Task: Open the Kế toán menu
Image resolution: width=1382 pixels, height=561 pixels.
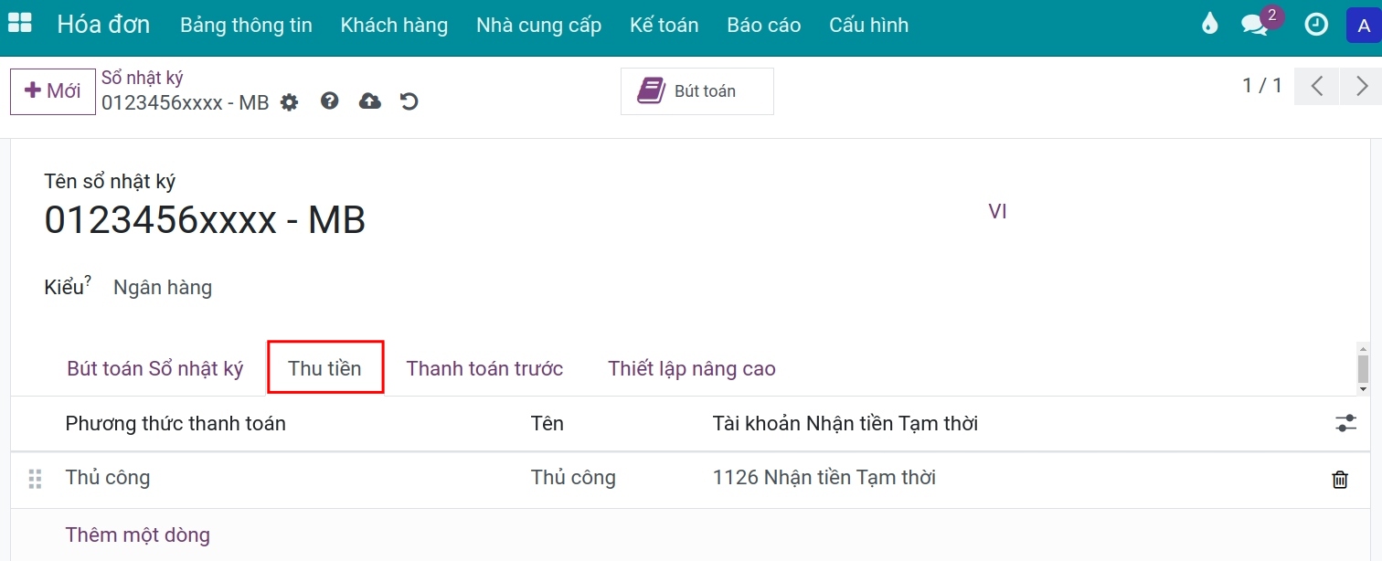Action: 664,25
